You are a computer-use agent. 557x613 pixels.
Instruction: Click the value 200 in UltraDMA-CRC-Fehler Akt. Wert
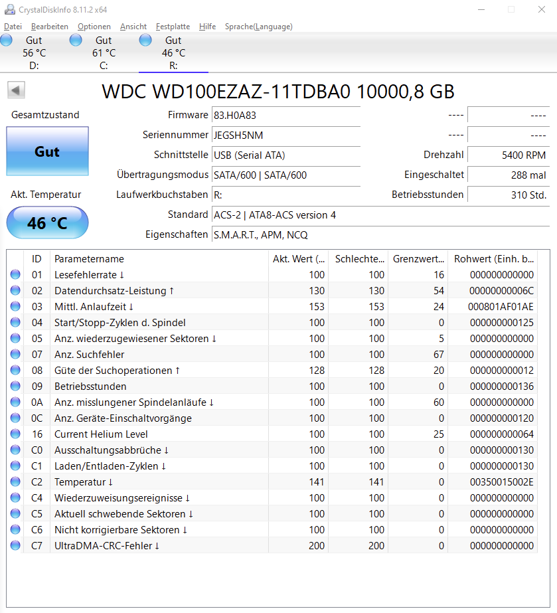tap(317, 546)
